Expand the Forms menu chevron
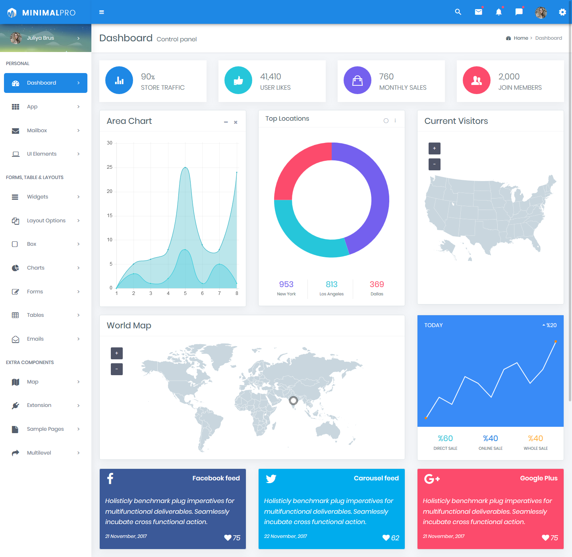Screen dimensions: 572x557 78,292
